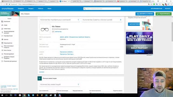Click the Yahoo Daily Fantasy ad banner

coord(139,43)
